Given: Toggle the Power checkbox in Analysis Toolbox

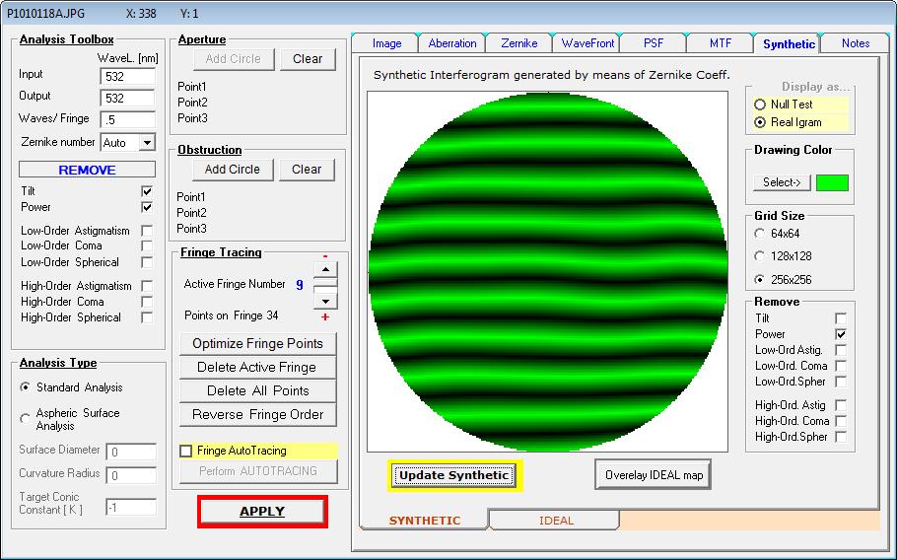Looking at the screenshot, I should (147, 207).
